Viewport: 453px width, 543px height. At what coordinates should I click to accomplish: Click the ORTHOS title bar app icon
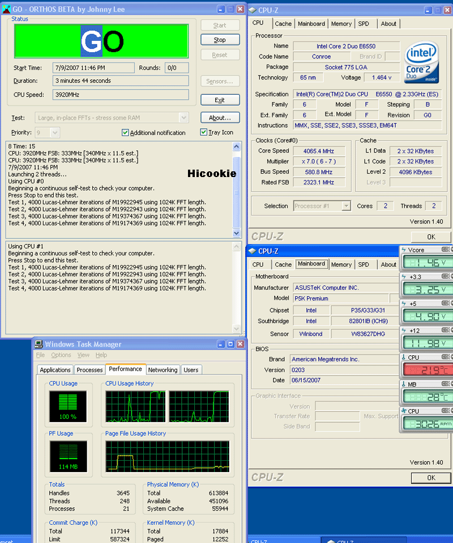pos(6,9)
